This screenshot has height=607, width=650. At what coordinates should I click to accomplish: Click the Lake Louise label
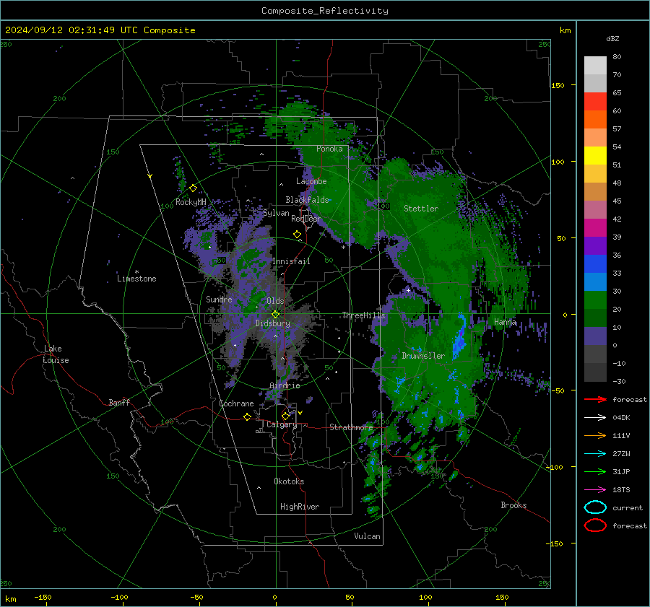56,354
